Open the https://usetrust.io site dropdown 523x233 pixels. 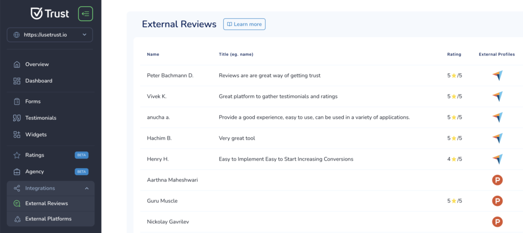[x=50, y=35]
